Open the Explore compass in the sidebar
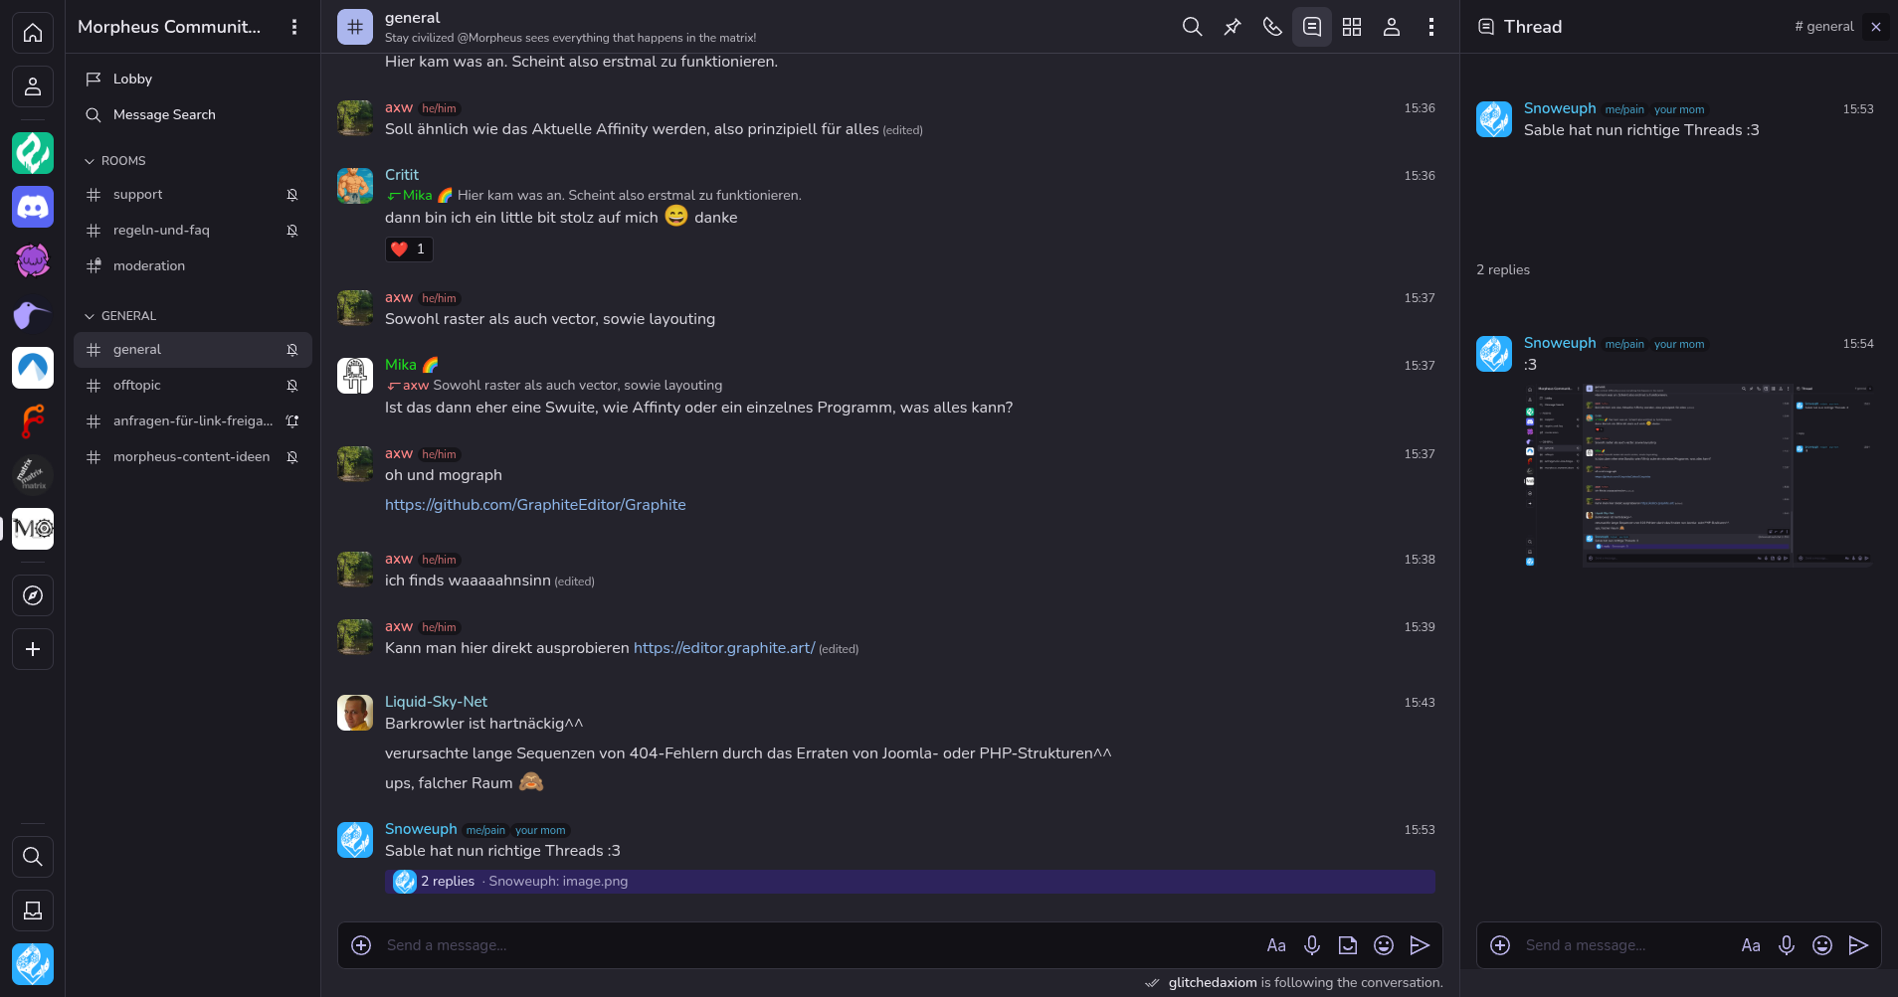Viewport: 1898px width, 997px height. coord(33,595)
